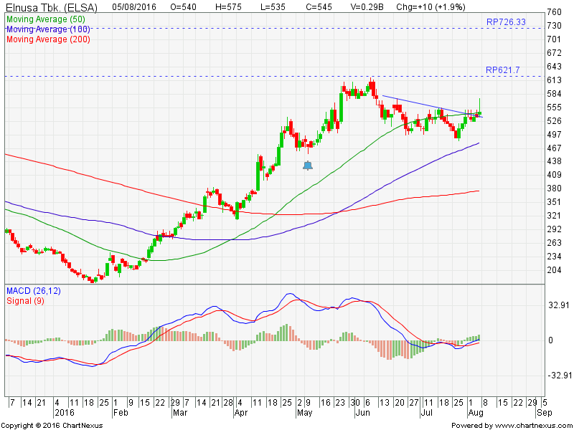Image resolution: width=574 pixels, height=430 pixels.
Task: Click the blue bell alert icon
Action: click(x=308, y=166)
